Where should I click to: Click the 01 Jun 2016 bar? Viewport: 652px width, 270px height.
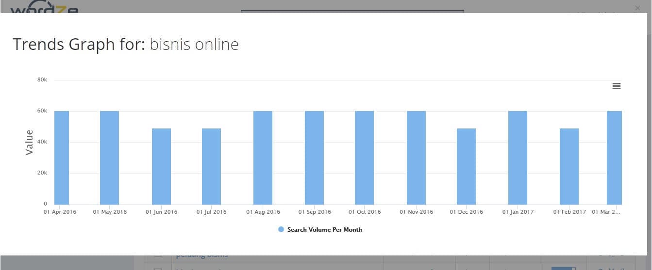click(x=161, y=166)
